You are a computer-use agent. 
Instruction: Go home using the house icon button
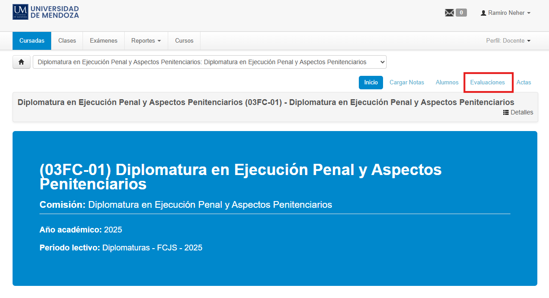coord(21,62)
